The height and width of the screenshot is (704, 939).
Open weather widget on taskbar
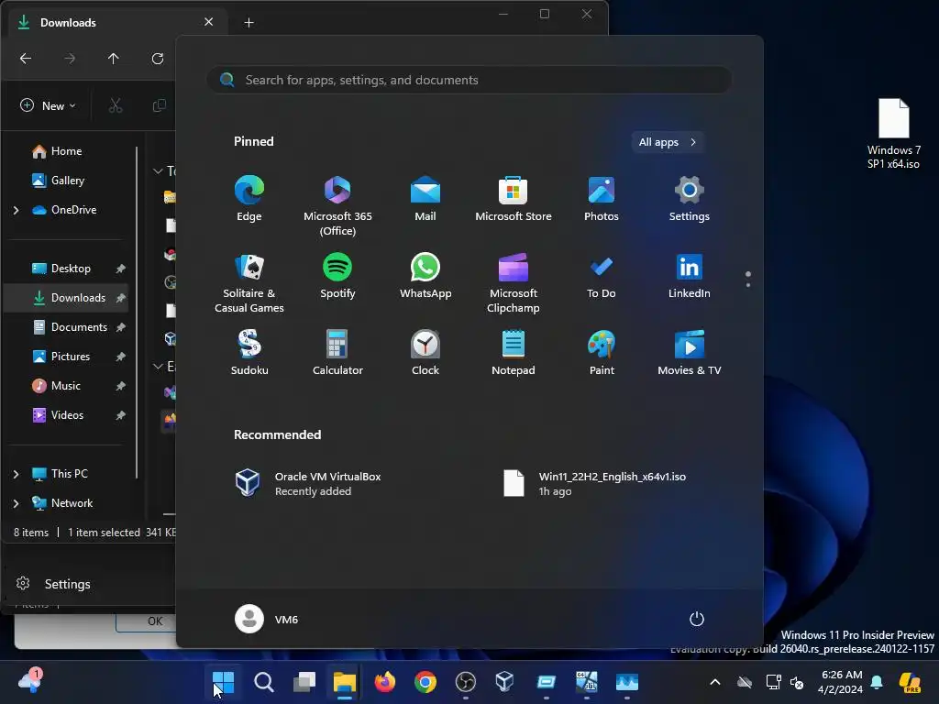30,681
